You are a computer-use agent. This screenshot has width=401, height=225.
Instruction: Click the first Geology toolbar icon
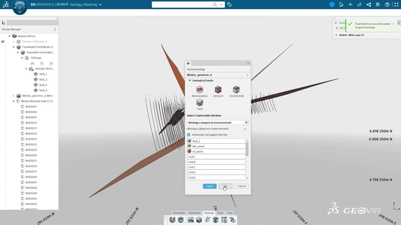(x=173, y=220)
